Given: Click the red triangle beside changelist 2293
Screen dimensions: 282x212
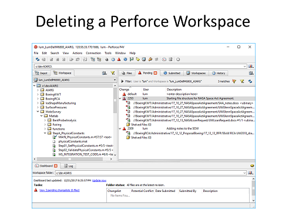Looking at the screenshot, I should 124,98.
